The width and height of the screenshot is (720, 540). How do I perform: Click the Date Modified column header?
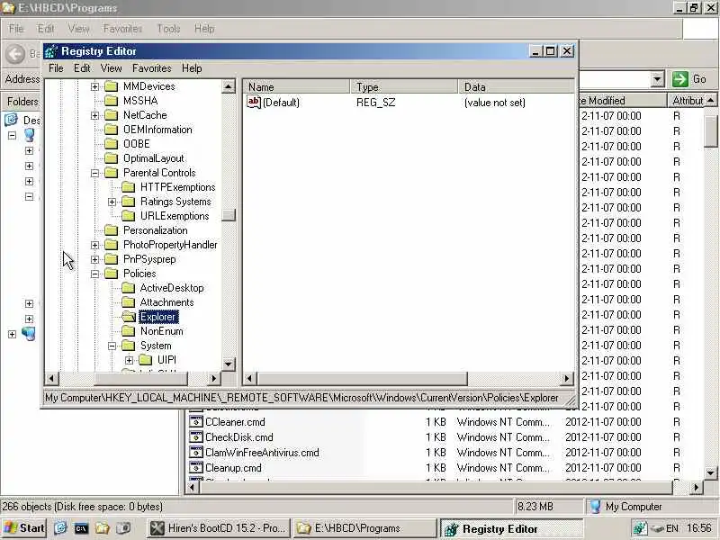(x=623, y=101)
